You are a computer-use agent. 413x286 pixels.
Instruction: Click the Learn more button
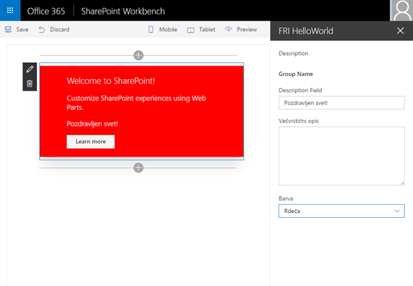[x=90, y=141]
